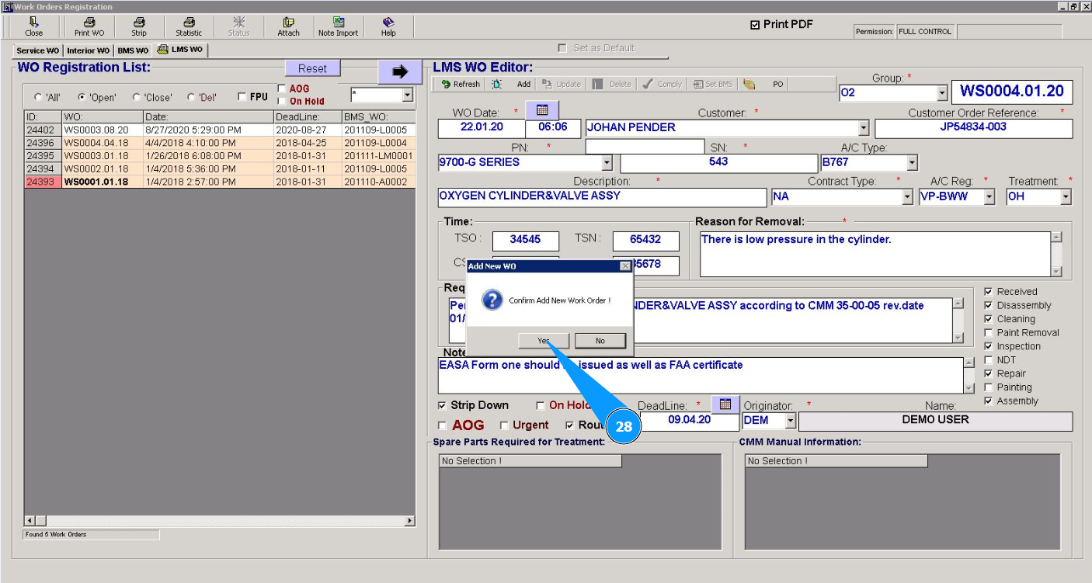1092x583 pixels.
Task: Click the work order list horizontal scrollbar
Action: click(x=220, y=520)
